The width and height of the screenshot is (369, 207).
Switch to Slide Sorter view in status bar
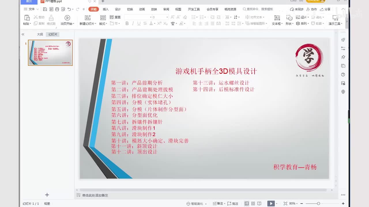tap(253, 204)
